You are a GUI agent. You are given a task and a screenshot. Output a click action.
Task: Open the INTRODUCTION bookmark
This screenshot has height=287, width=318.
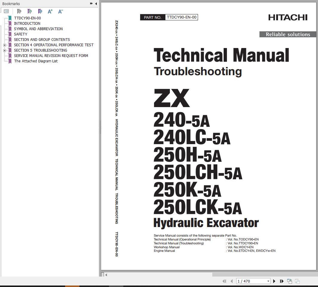27,24
